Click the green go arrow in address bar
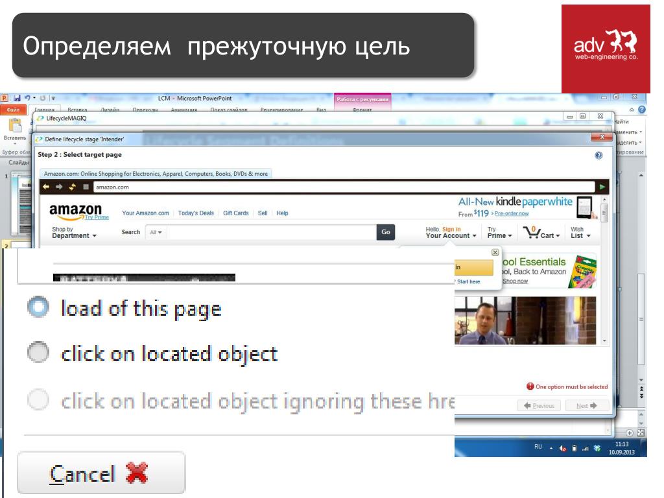The height and width of the screenshot is (498, 664). (x=602, y=187)
